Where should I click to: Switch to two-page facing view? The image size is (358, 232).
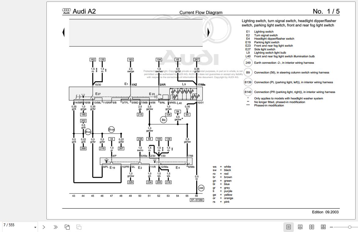pos(312,227)
